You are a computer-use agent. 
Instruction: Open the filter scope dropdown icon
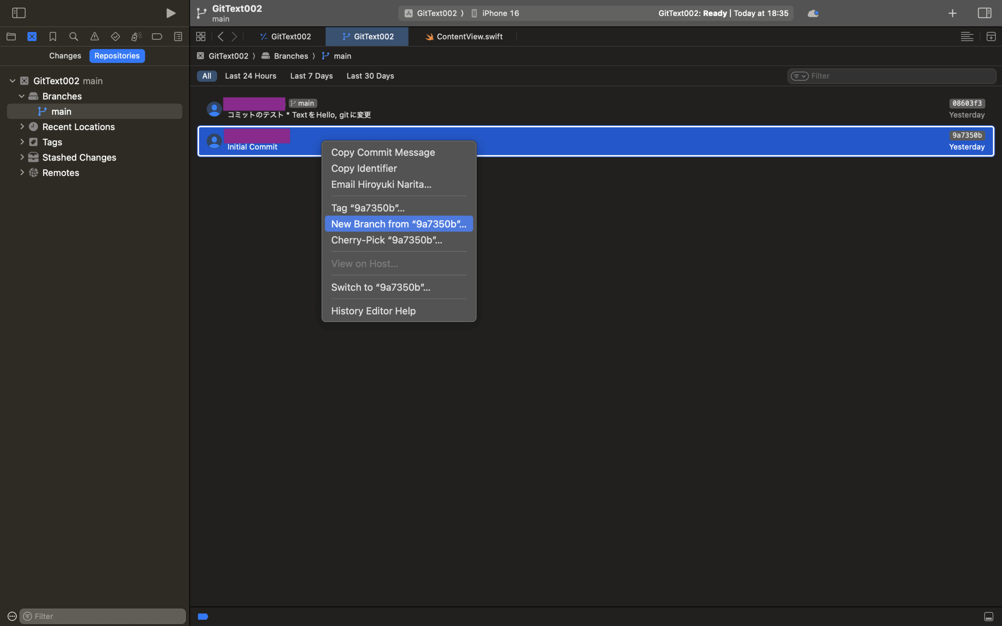(800, 76)
